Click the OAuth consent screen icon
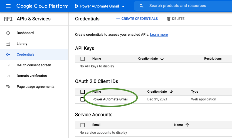 (8, 65)
